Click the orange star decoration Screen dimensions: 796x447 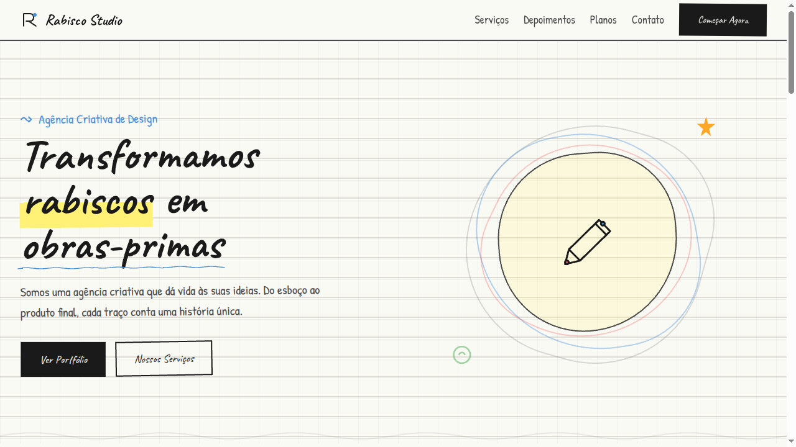pos(706,127)
